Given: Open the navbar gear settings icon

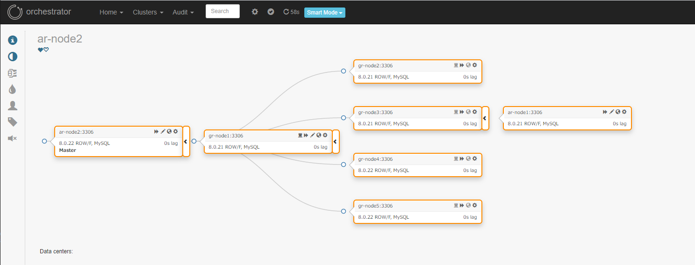Looking at the screenshot, I should click(255, 12).
